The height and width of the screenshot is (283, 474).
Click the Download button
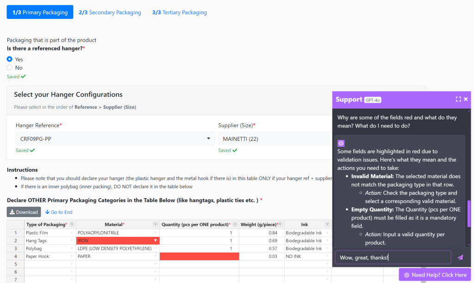24,212
